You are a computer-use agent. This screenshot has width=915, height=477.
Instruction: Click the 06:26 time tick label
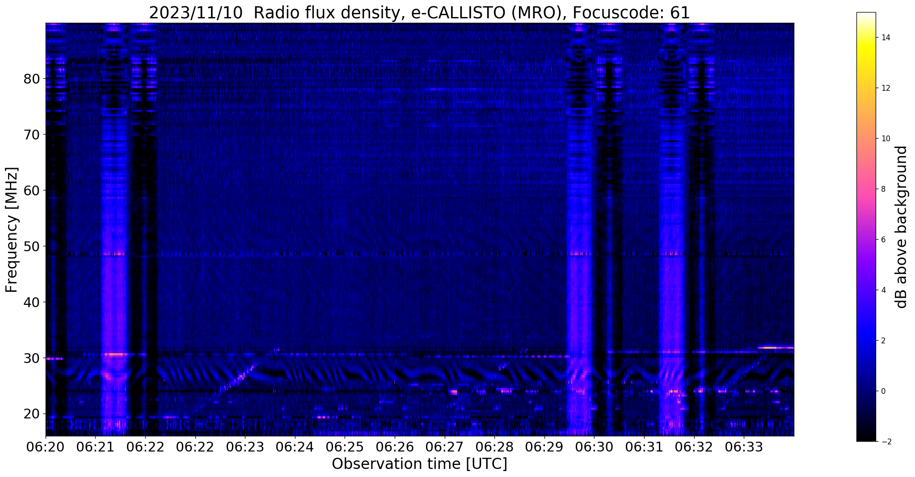pos(395,447)
